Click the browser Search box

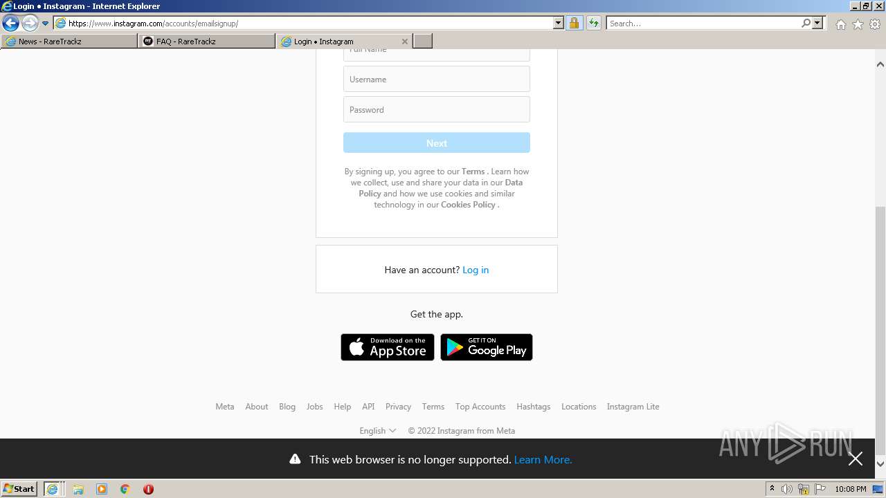[703, 24]
